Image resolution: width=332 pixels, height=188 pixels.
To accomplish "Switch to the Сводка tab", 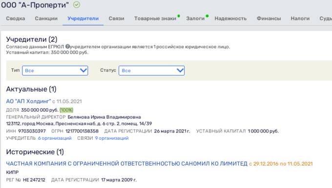I will [x=16, y=19].
